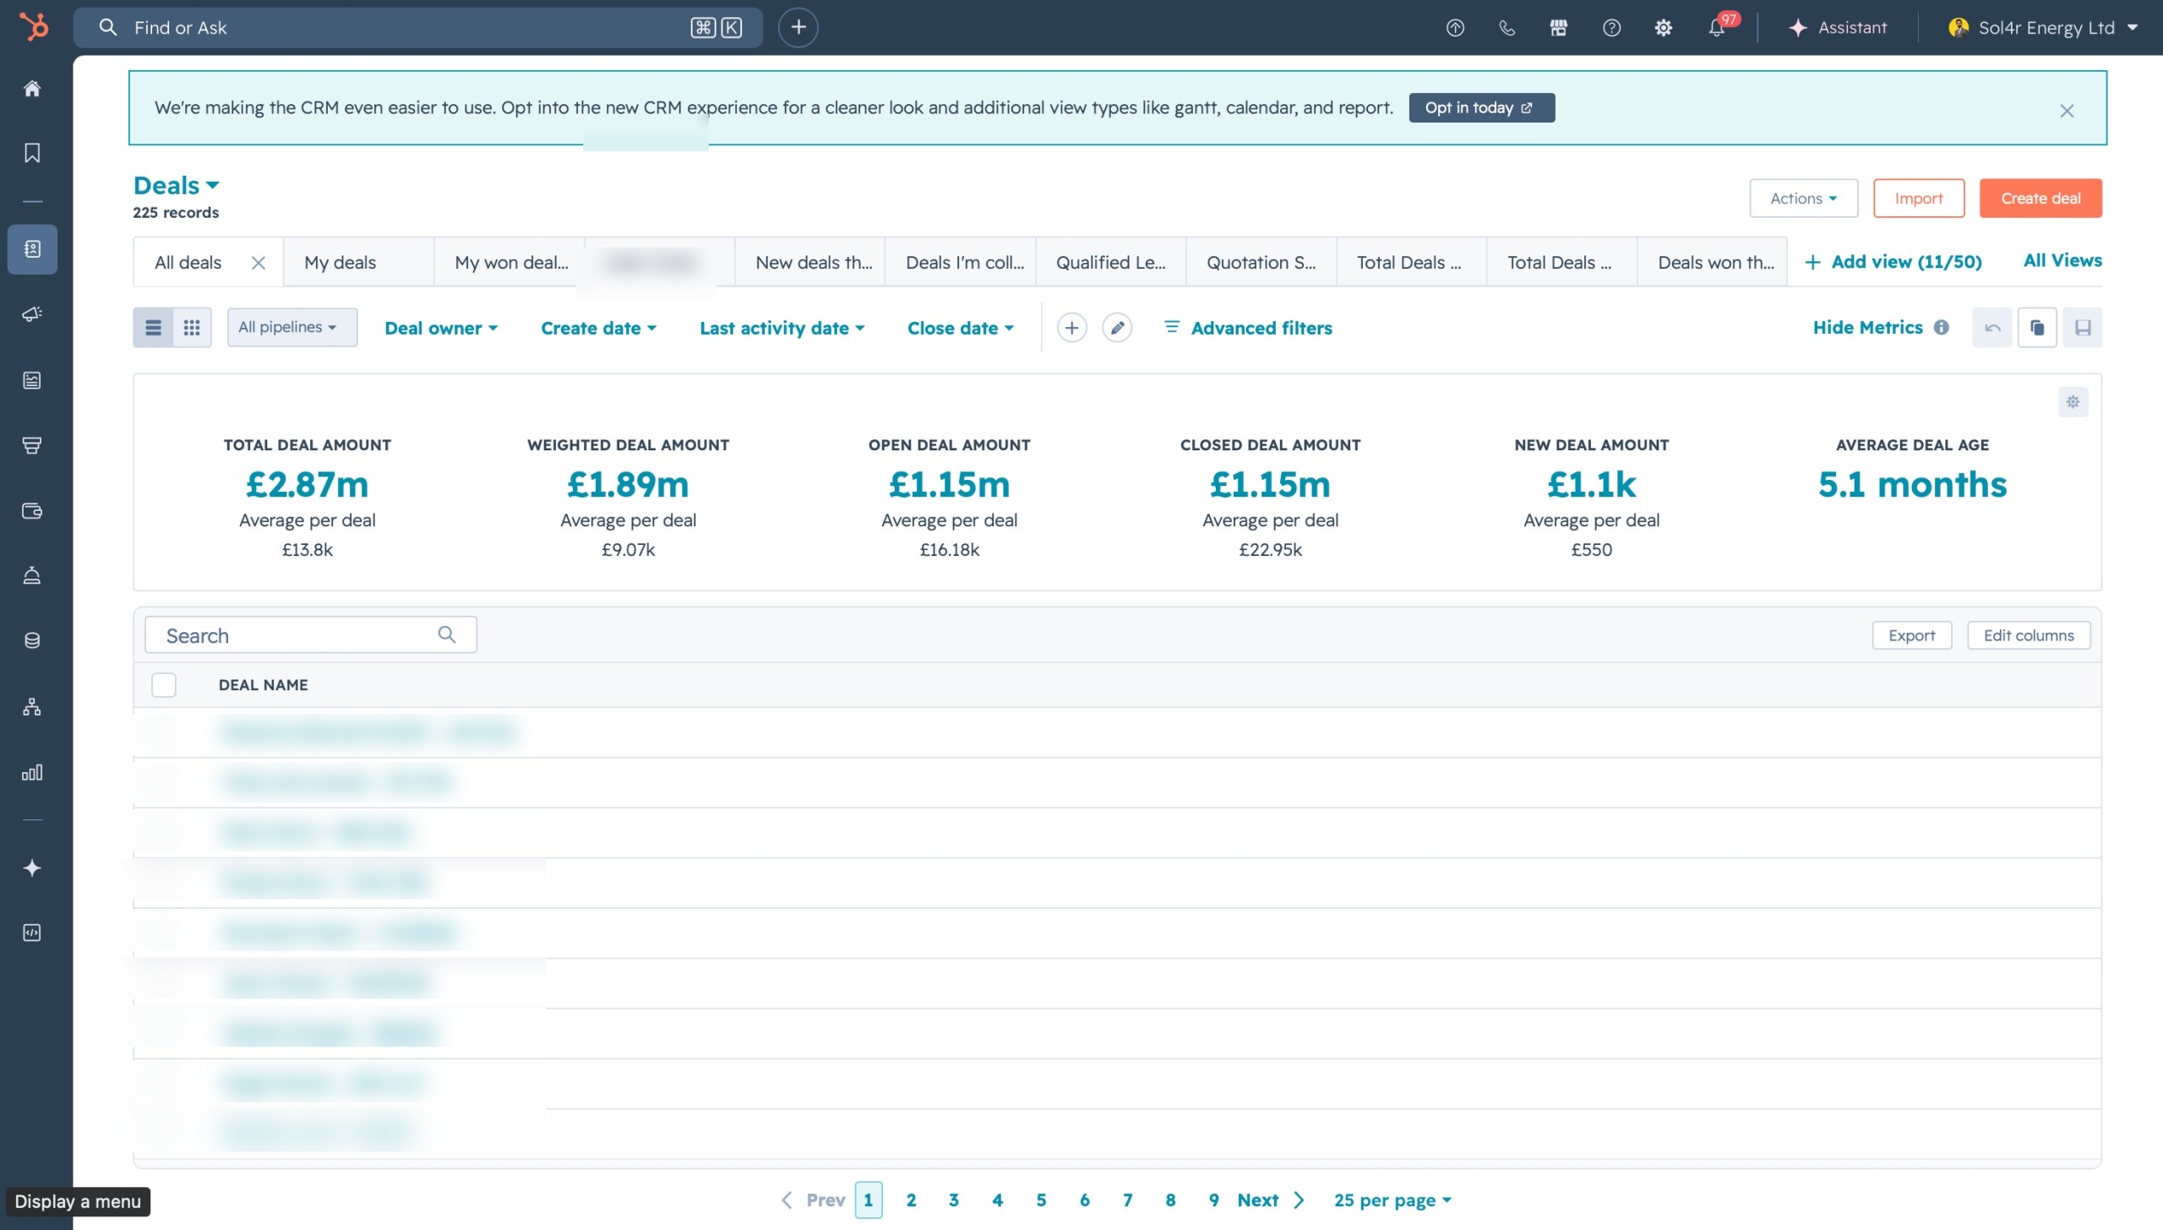Toggle Hide Metrics
Image resolution: width=2163 pixels, height=1230 pixels.
(x=1867, y=327)
